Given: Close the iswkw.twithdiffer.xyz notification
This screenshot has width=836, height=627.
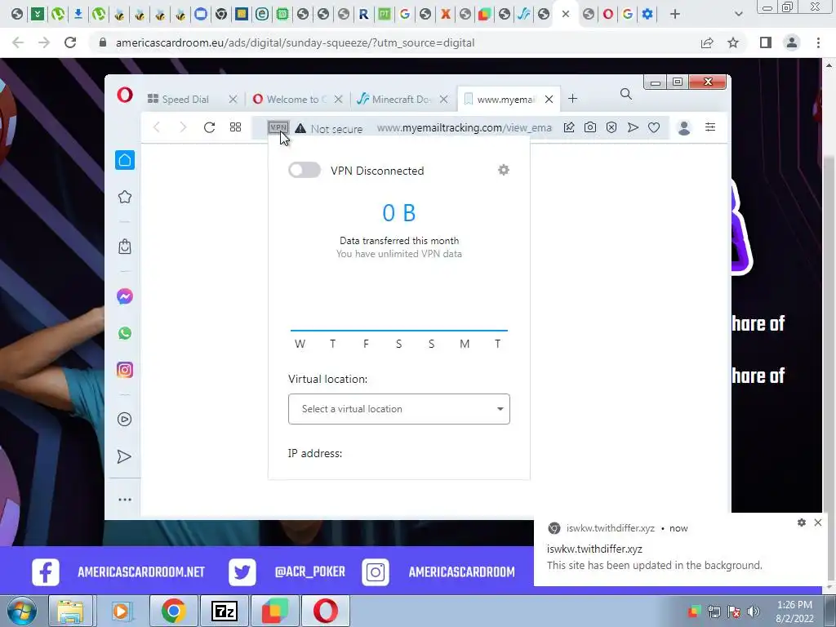Looking at the screenshot, I should pos(818,522).
